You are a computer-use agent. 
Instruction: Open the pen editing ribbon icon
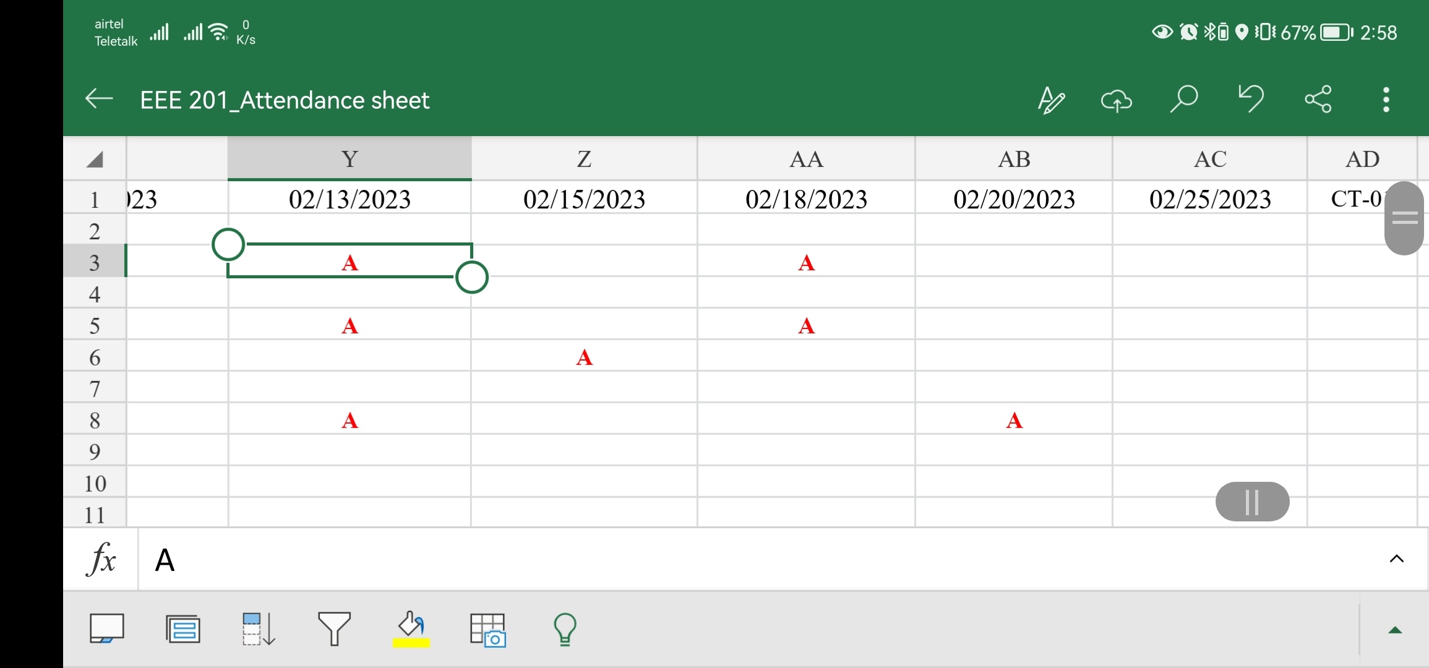tap(1051, 100)
